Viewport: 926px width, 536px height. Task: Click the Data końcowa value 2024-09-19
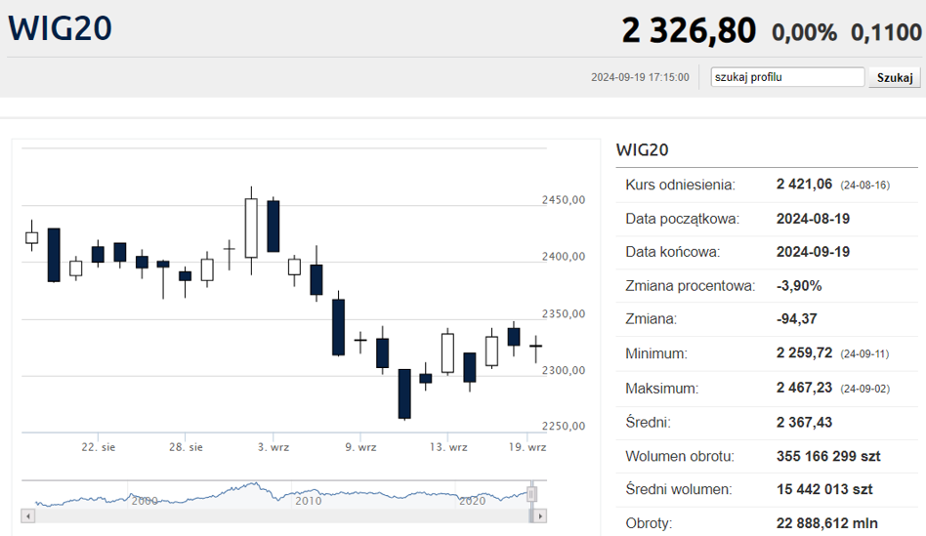click(813, 252)
